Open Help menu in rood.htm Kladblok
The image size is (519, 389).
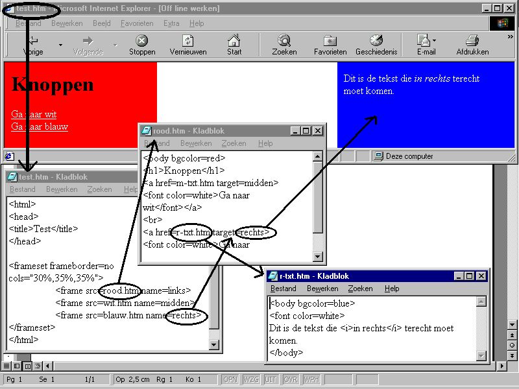click(265, 143)
